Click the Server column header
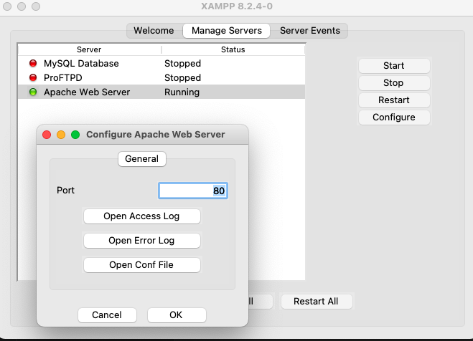Screen dimensions: 473x341 [x=89, y=49]
